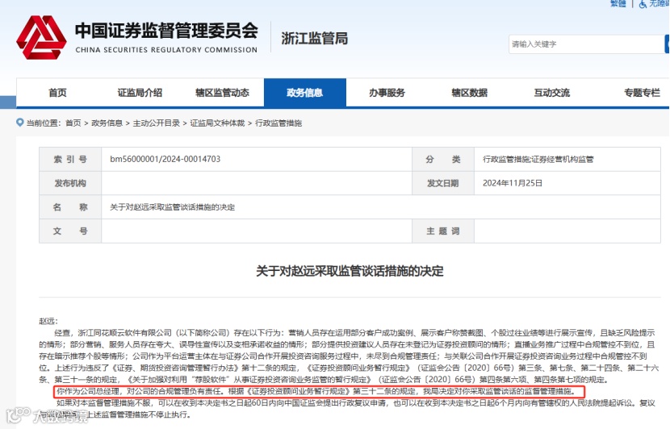Click the 分类 label cell

[x=443, y=159]
